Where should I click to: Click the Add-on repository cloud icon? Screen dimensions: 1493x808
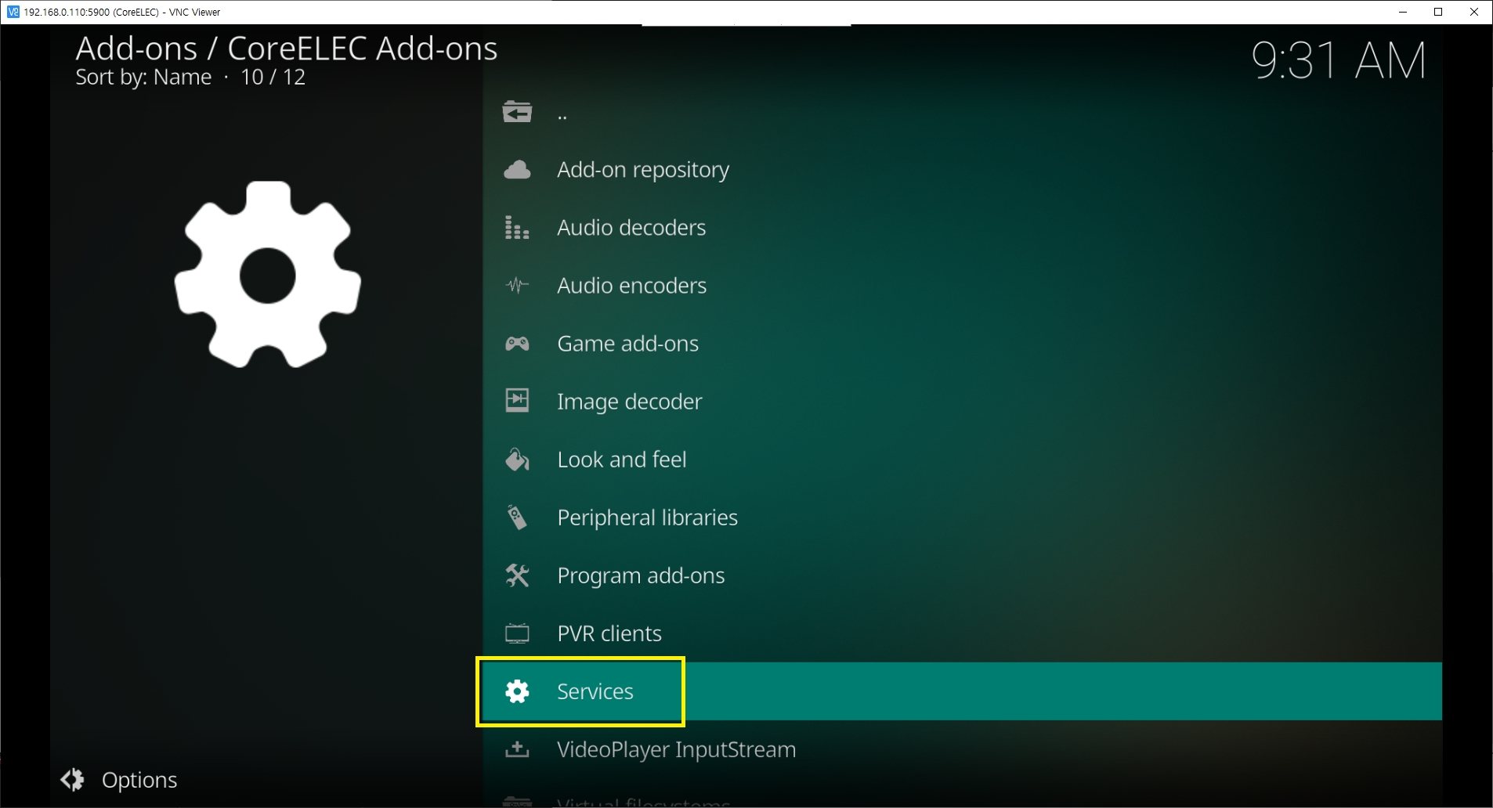coord(517,170)
